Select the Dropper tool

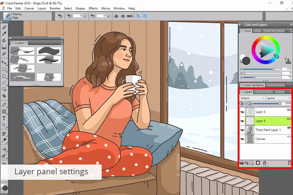(x=4, y=34)
